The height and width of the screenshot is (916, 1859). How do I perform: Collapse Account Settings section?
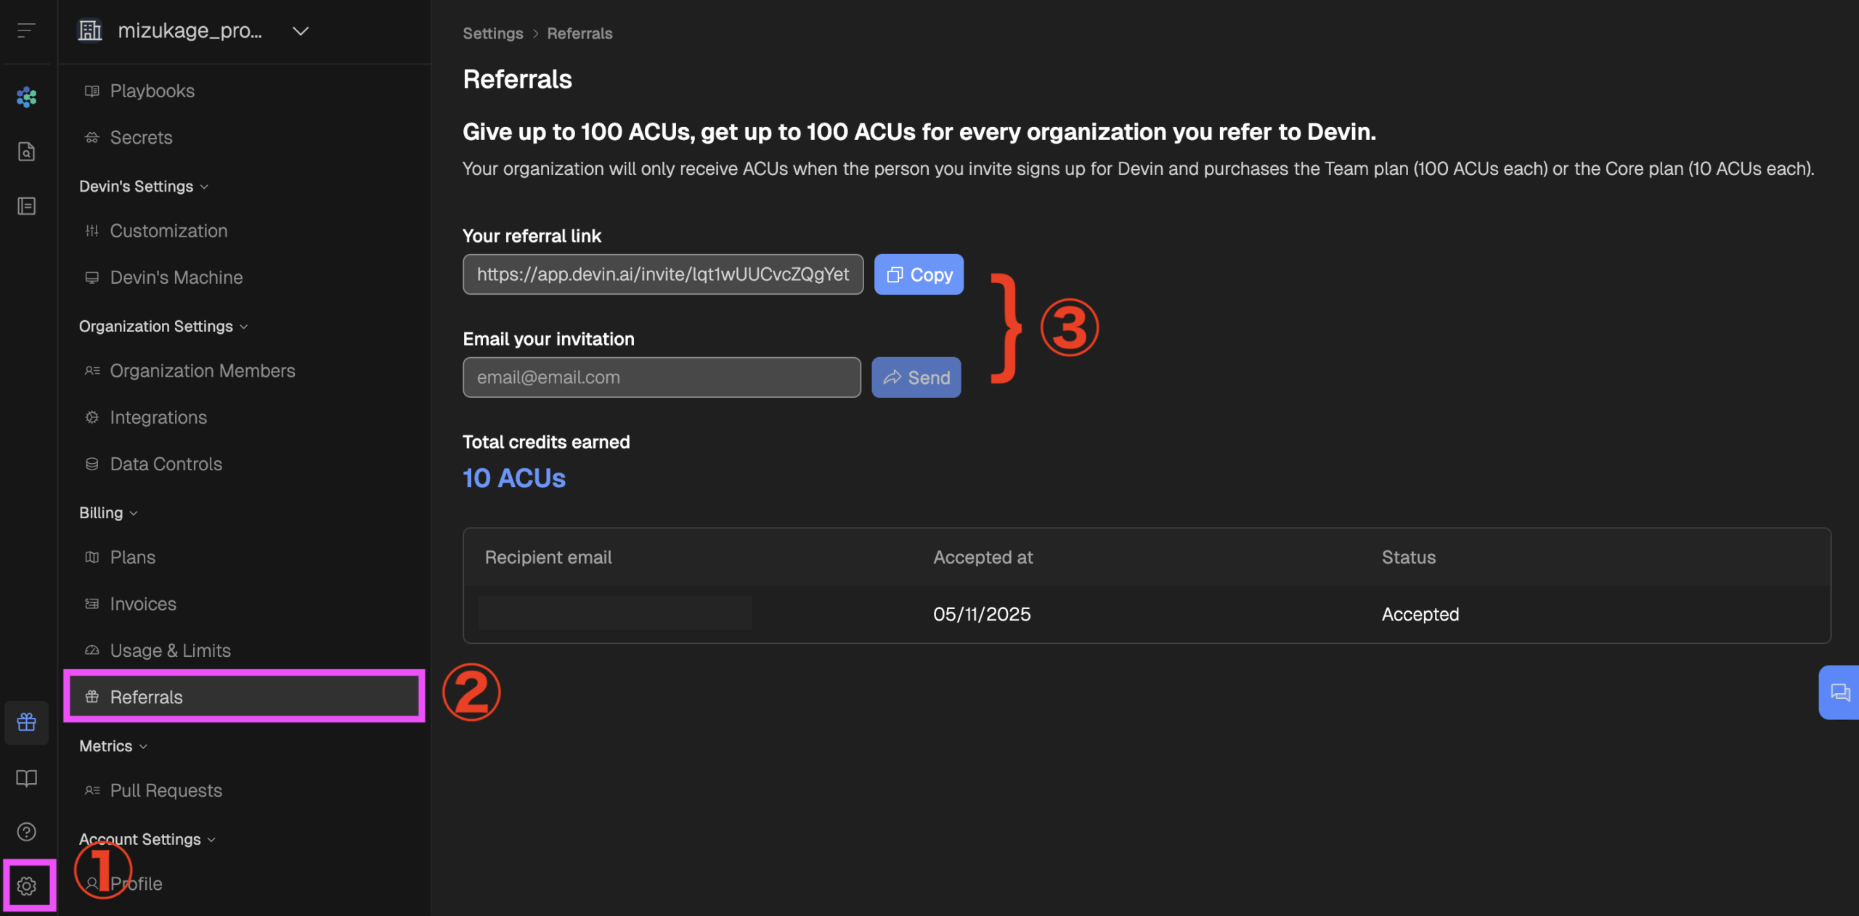tap(147, 840)
